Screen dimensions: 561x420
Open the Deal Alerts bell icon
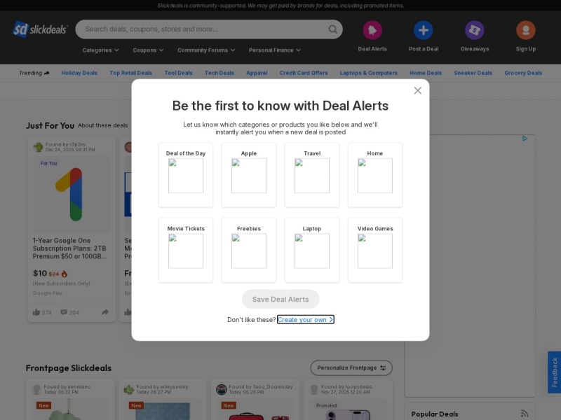pos(372,30)
